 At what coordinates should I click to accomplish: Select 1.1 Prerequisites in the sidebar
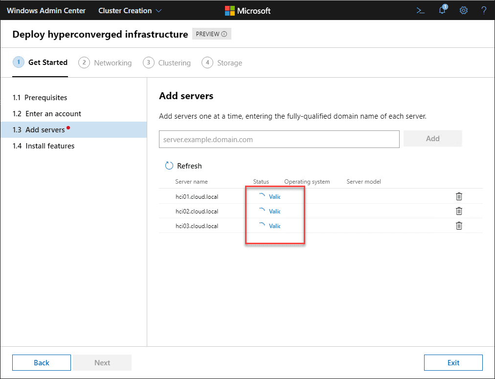tap(40, 98)
